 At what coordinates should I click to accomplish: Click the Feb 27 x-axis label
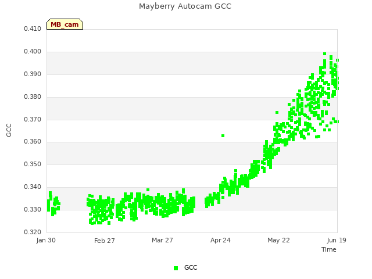pos(105,241)
